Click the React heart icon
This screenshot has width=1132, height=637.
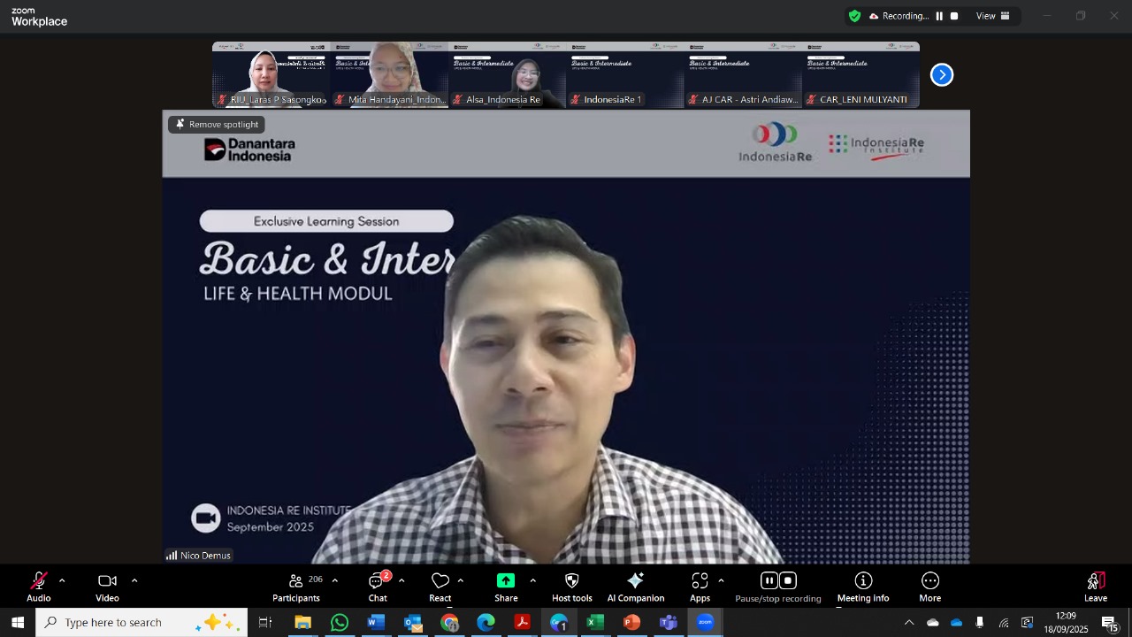click(x=440, y=587)
